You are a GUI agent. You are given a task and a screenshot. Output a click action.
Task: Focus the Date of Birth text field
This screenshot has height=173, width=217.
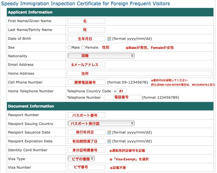point(86,39)
